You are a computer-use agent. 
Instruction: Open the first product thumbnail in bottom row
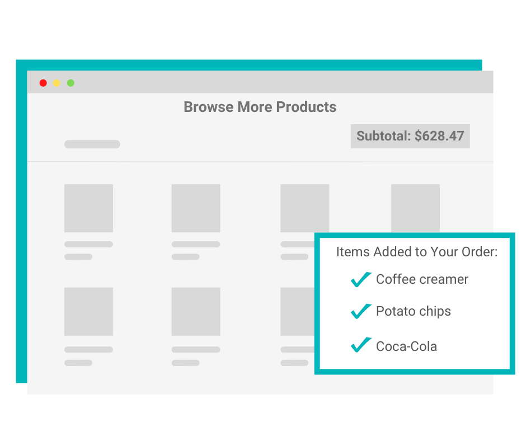click(88, 312)
